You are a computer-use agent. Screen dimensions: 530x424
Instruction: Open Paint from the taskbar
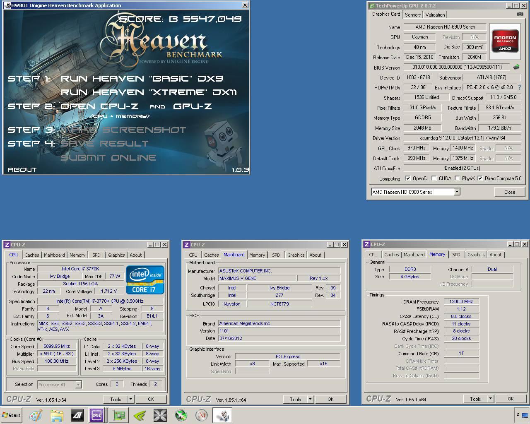[36, 415]
